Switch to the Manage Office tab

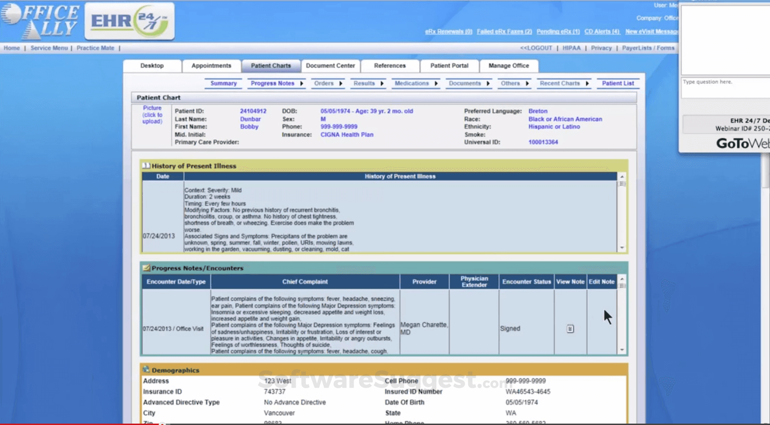click(509, 66)
